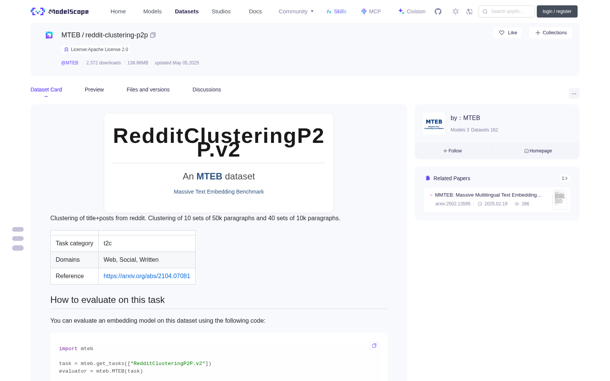610x381 pixels.
Task: Go to the Home nav item
Action: click(118, 11)
